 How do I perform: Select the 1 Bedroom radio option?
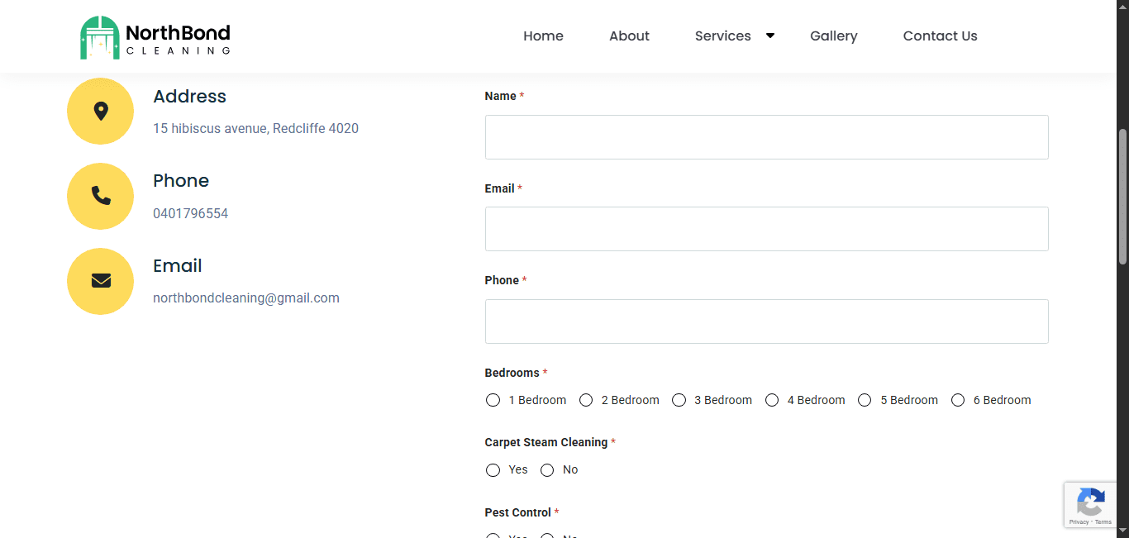tap(493, 400)
